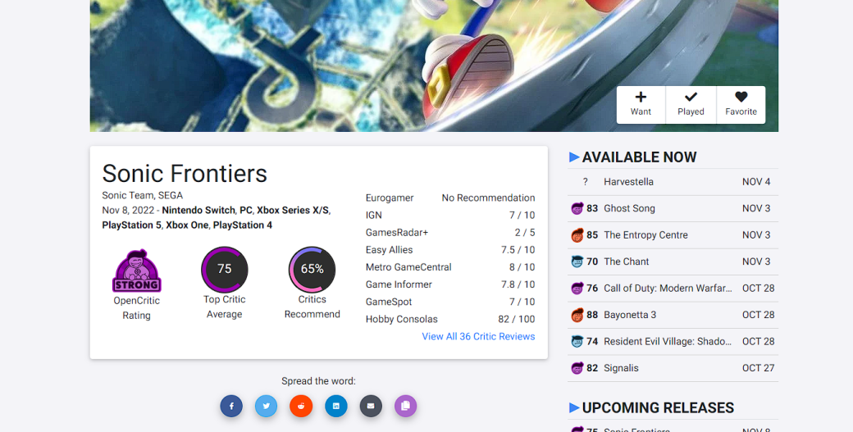Viewport: 853px width, 432px height.
Task: Share on Reddit
Action: 301,406
